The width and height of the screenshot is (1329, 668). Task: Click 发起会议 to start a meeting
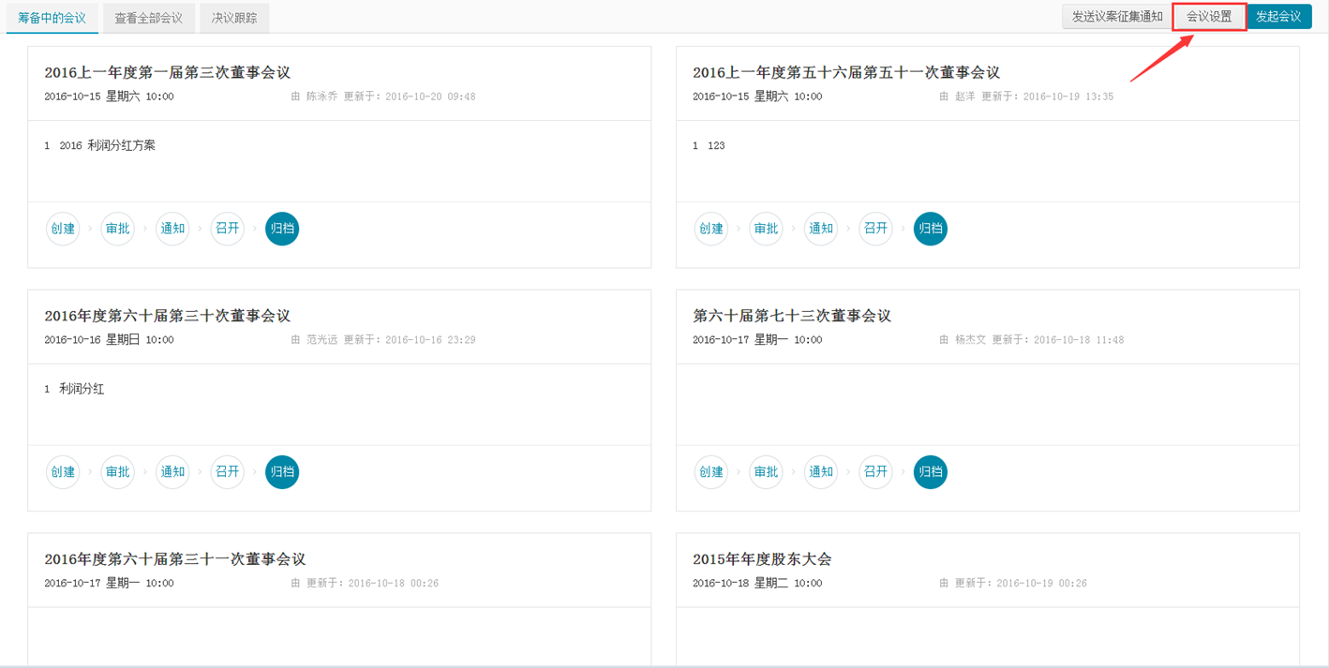(1278, 17)
